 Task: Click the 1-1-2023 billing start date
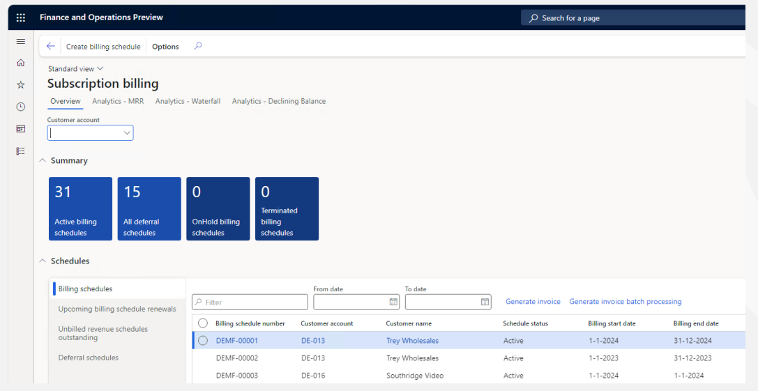[x=603, y=358]
